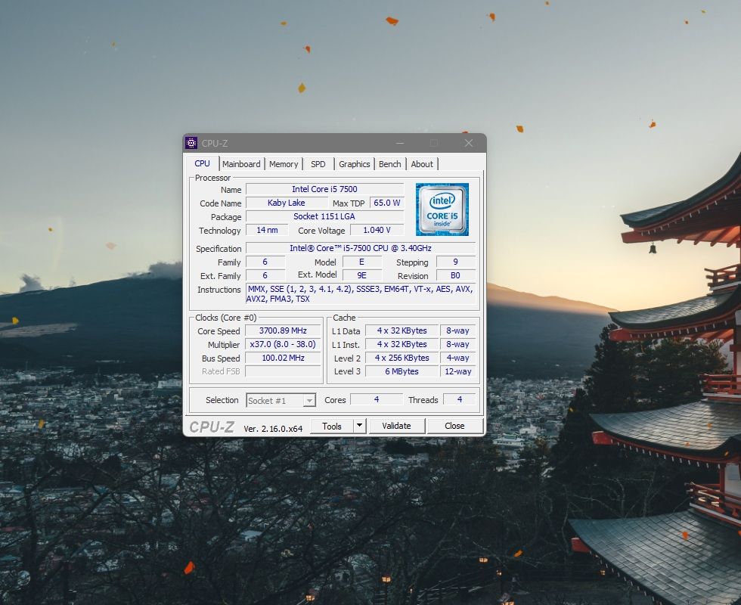The width and height of the screenshot is (741, 605).
Task: Click the CPU-Z title bar app icon
Action: pyautogui.click(x=191, y=143)
